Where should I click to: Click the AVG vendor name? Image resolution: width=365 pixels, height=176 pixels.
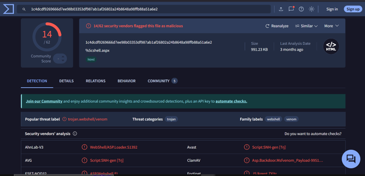(29, 160)
